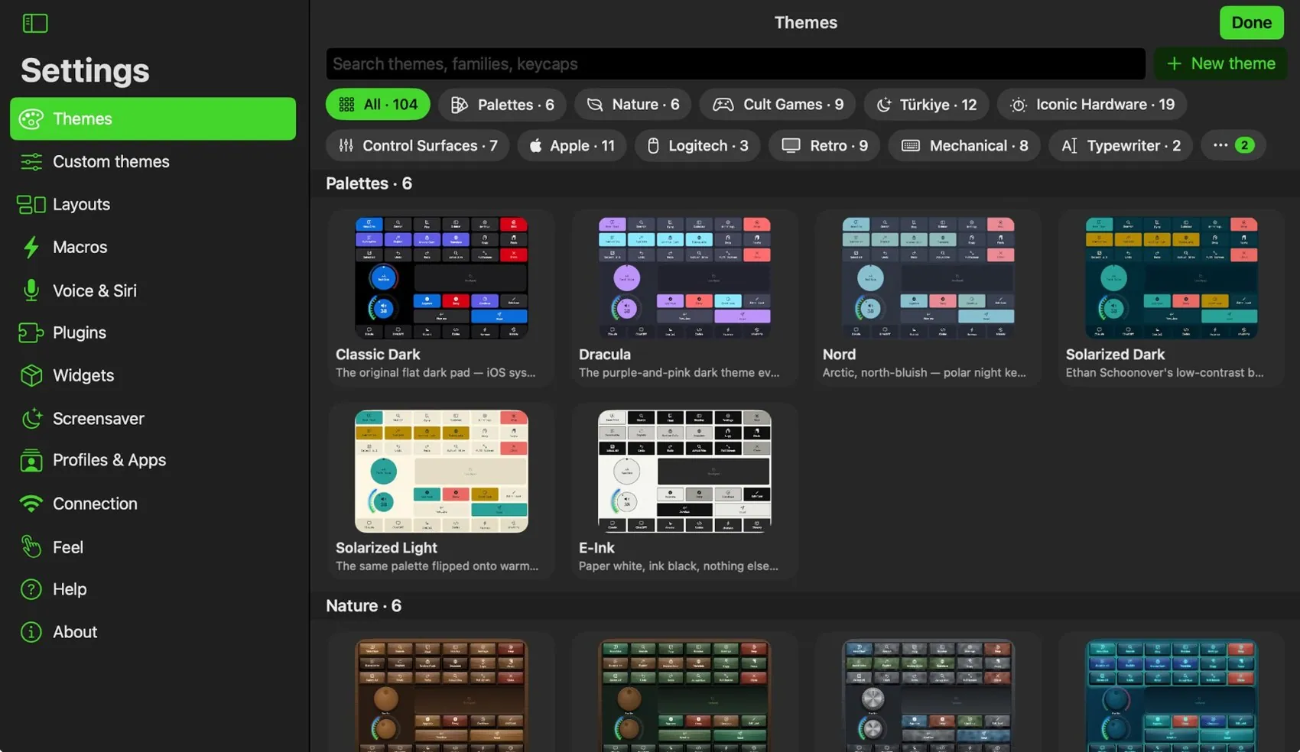
Task: Click the Plugins puzzle icon
Action: click(31, 332)
